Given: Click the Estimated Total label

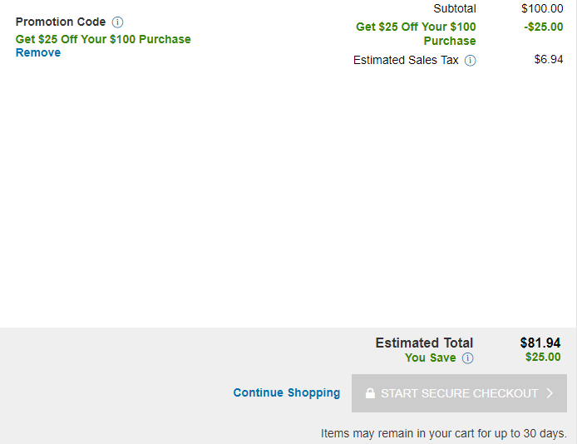Looking at the screenshot, I should (424, 343).
